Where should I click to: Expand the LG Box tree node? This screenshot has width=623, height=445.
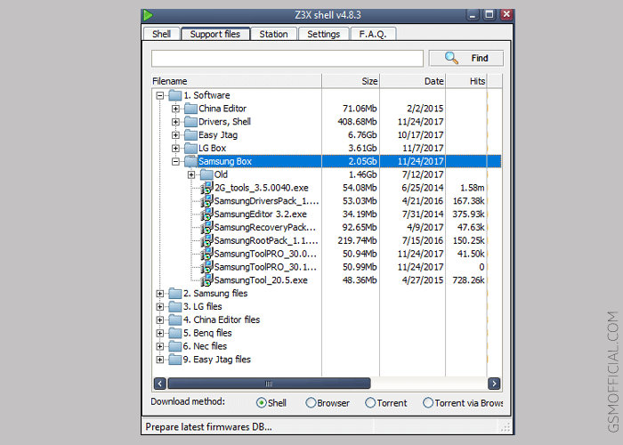click(x=175, y=148)
